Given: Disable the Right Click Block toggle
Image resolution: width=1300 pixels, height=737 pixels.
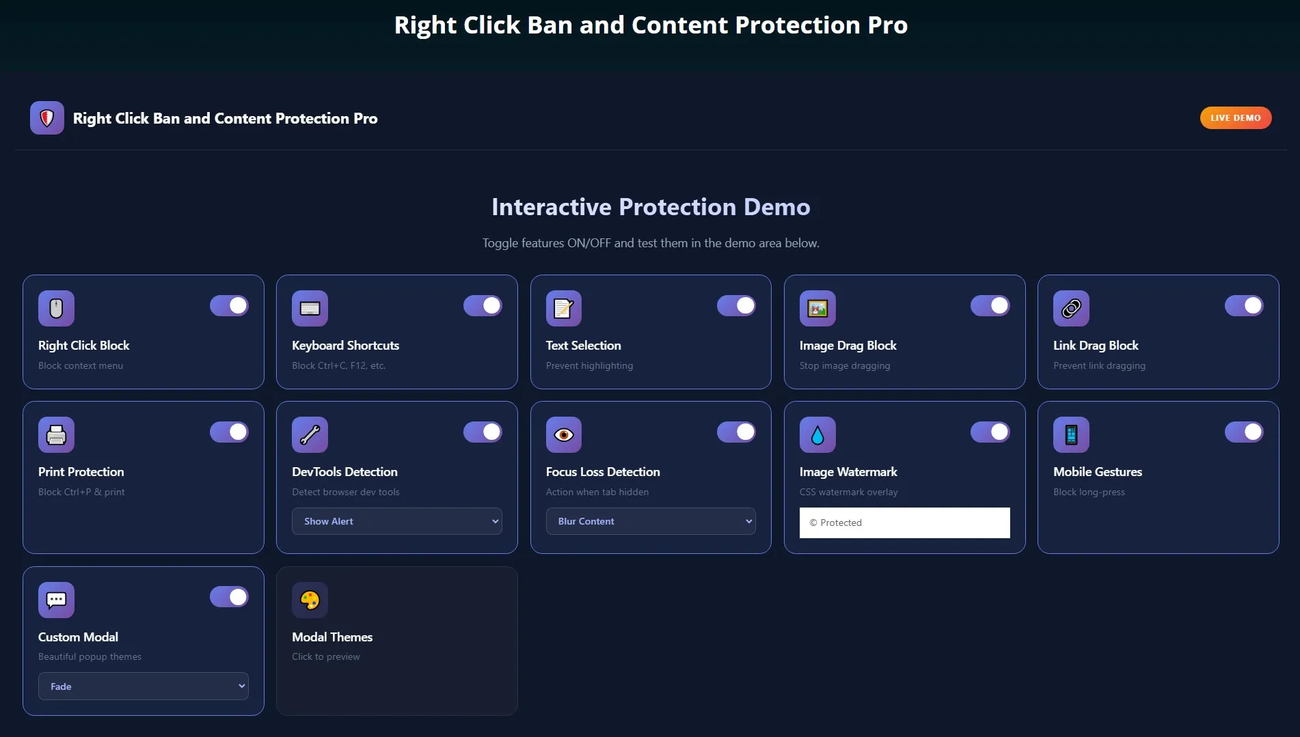Looking at the screenshot, I should click(229, 305).
